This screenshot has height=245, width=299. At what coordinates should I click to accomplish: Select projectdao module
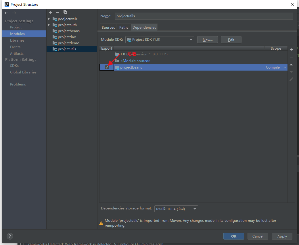72,37
